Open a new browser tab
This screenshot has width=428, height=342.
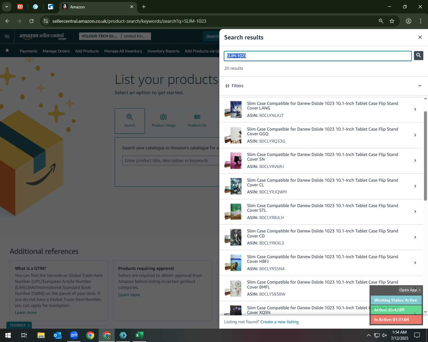click(144, 7)
